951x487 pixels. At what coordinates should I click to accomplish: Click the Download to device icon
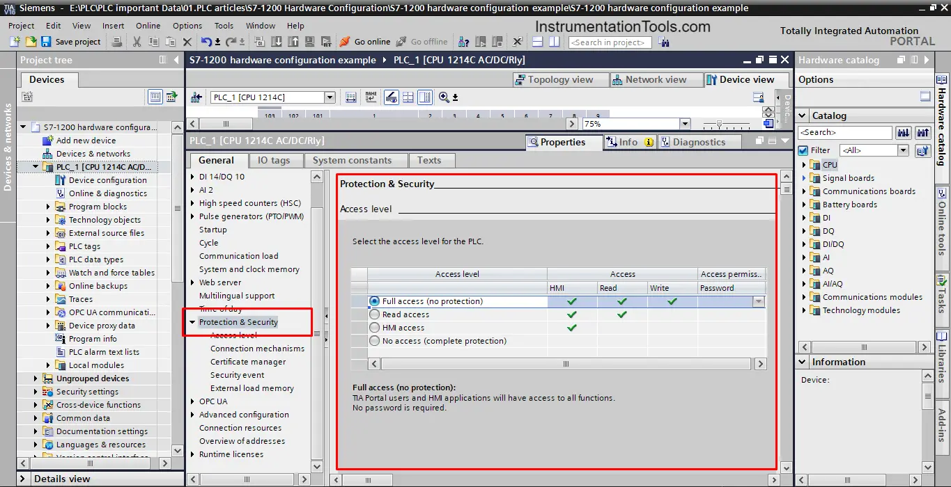(276, 42)
